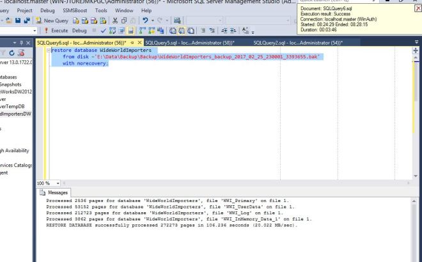The height and width of the screenshot is (262, 422).
Task: Switch to the SQLQuery2.sql tab
Action: [x=297, y=42]
